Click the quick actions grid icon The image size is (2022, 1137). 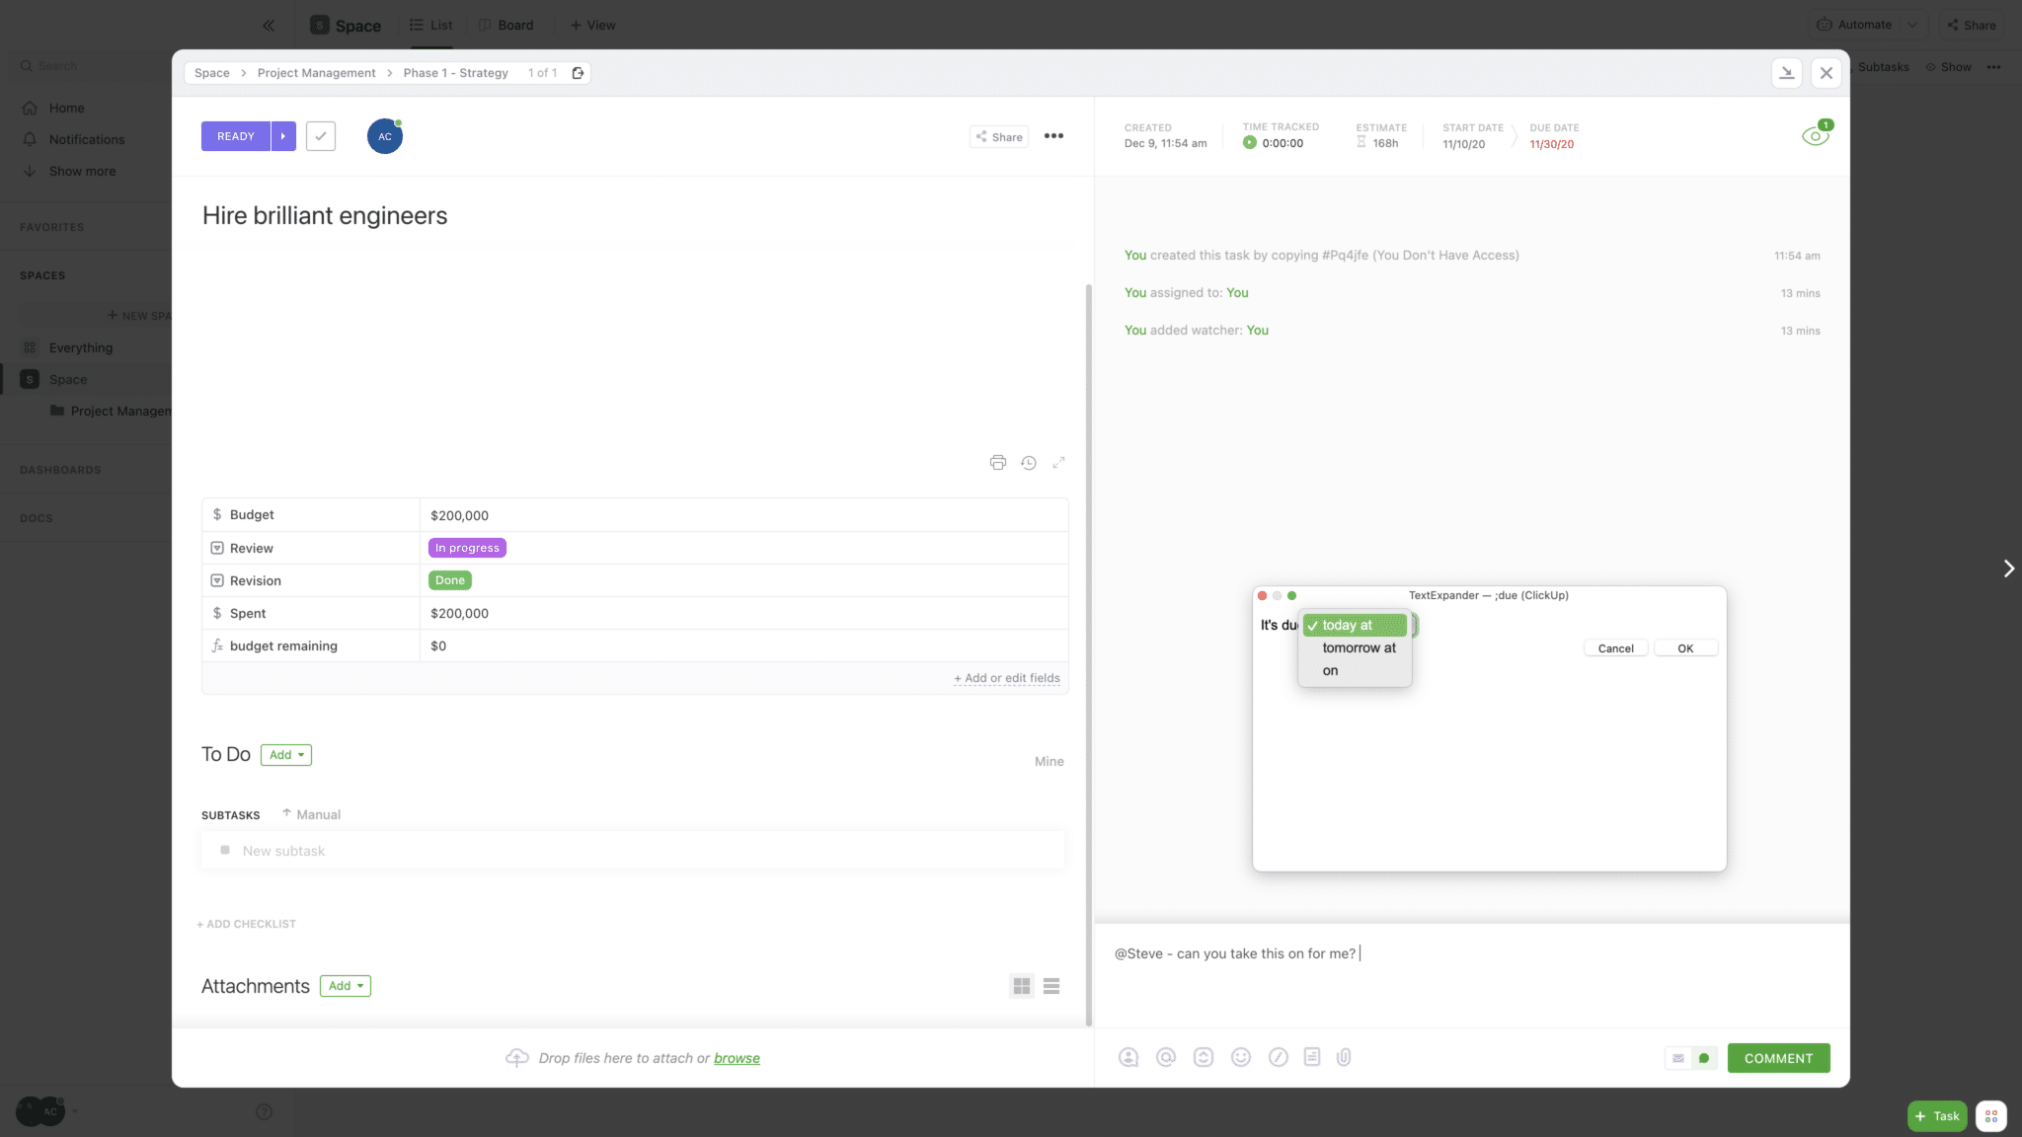(x=1991, y=1116)
